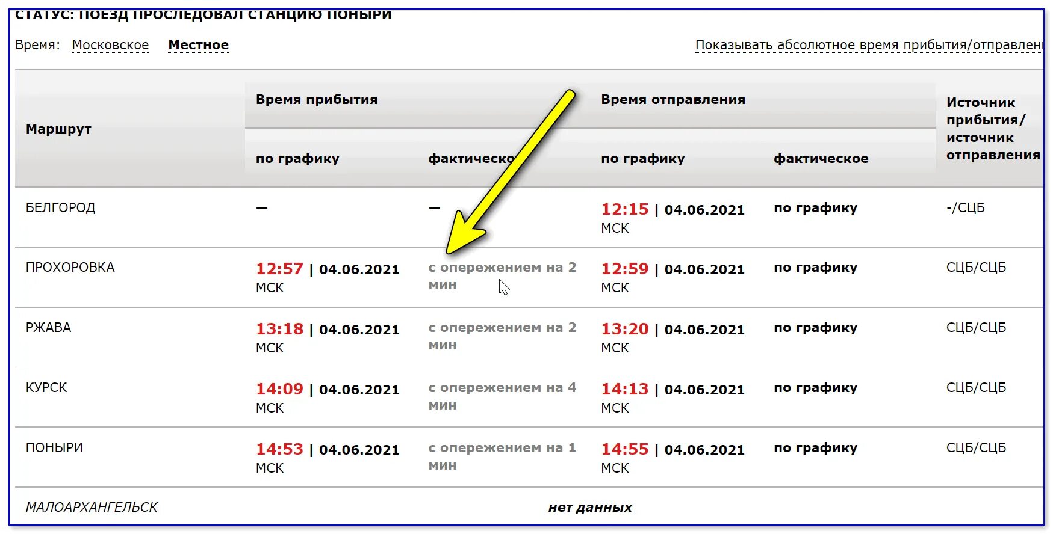Click the Источник прибытия/источник отправления header
This screenshot has width=1053, height=534.
(993, 129)
